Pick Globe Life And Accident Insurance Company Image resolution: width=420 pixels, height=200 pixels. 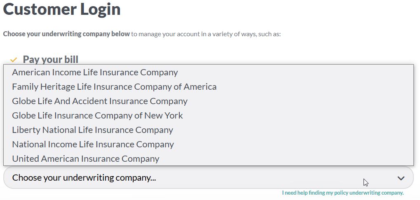[x=100, y=101]
